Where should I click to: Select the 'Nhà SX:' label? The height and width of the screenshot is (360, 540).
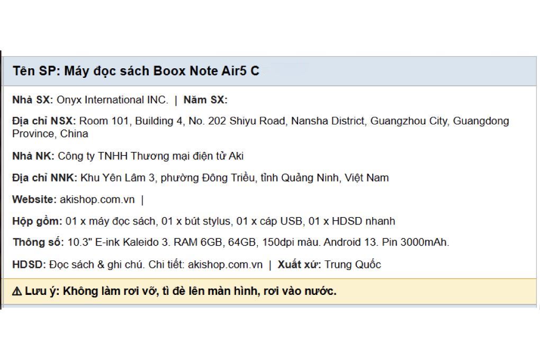point(33,100)
